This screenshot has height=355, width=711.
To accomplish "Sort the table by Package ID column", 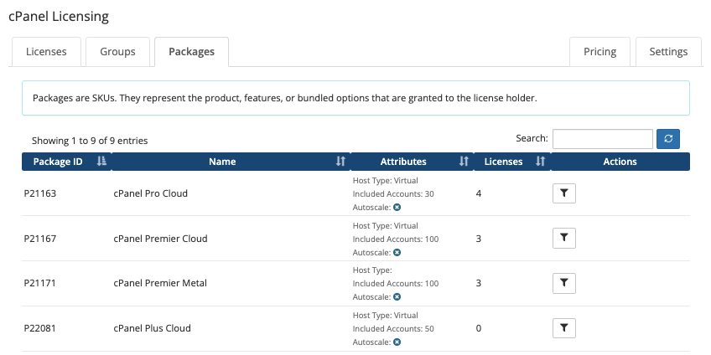I will [66, 162].
